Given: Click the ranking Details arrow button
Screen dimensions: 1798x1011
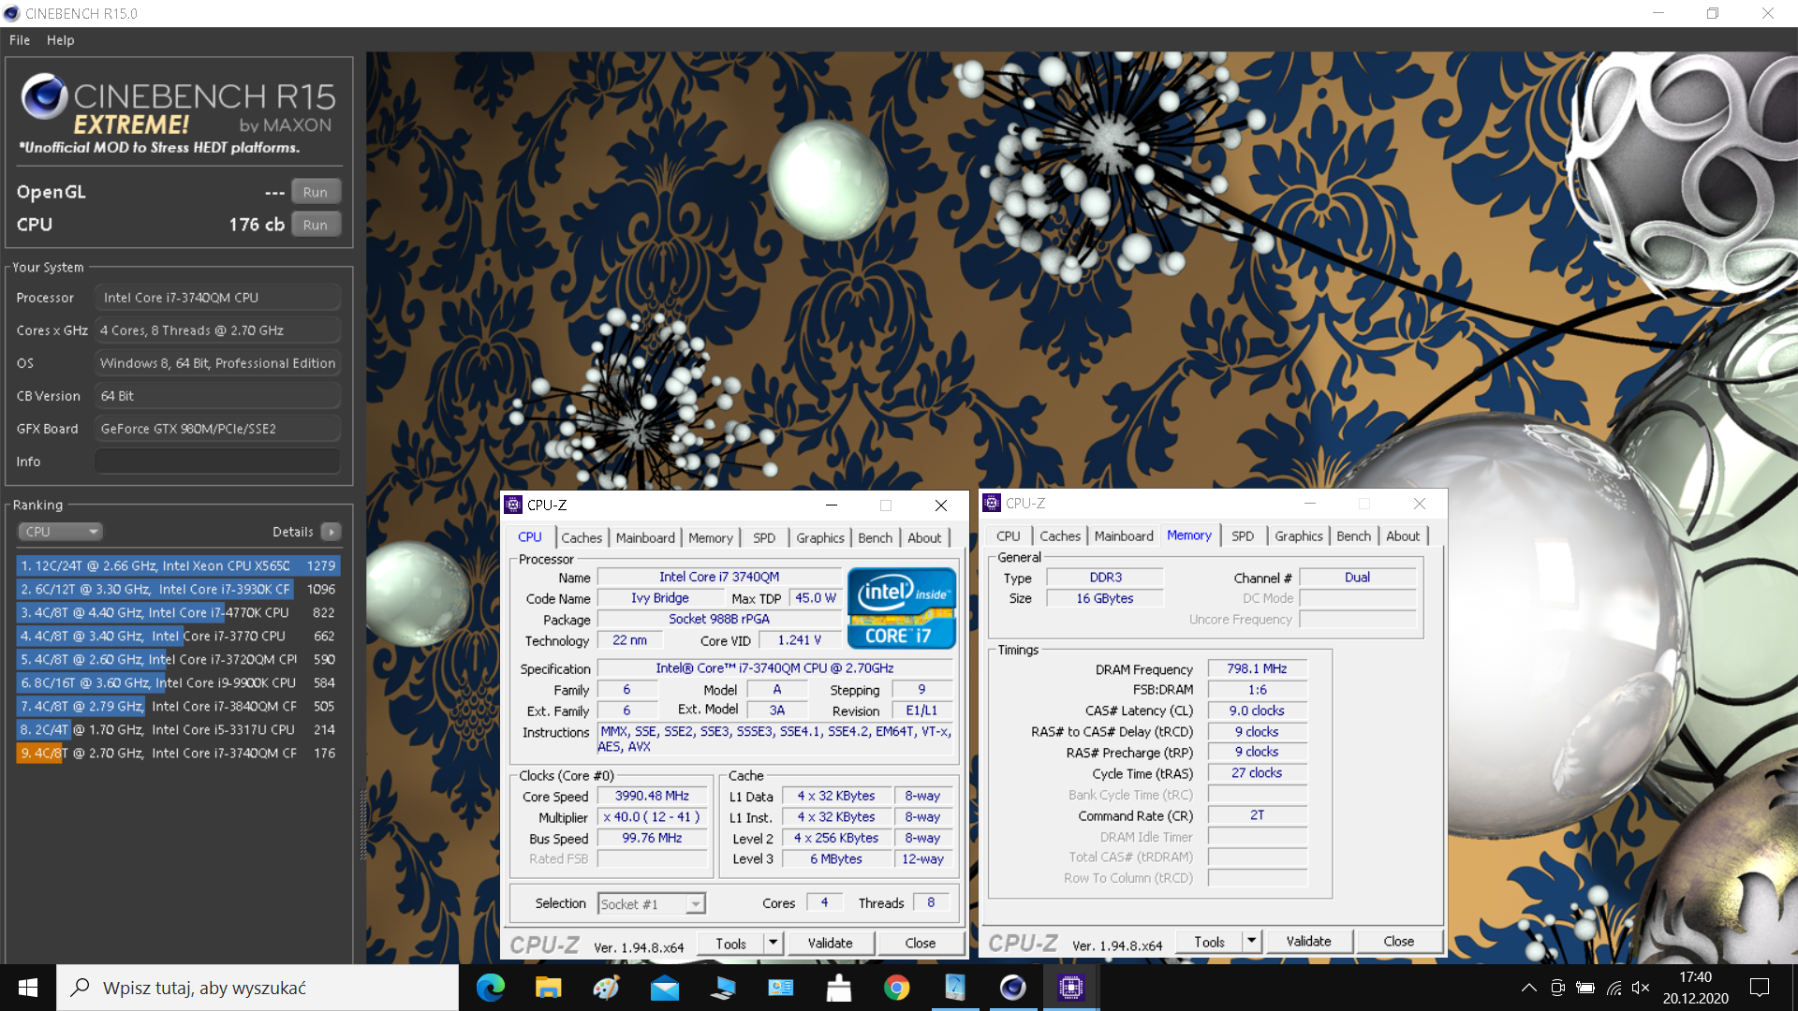Looking at the screenshot, I should click(x=331, y=532).
